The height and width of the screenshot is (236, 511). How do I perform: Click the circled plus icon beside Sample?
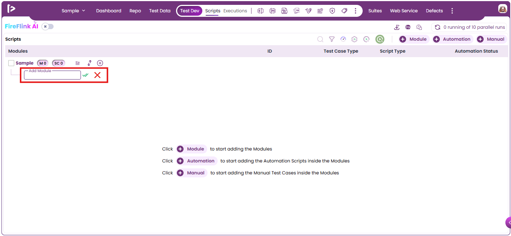pos(100,63)
